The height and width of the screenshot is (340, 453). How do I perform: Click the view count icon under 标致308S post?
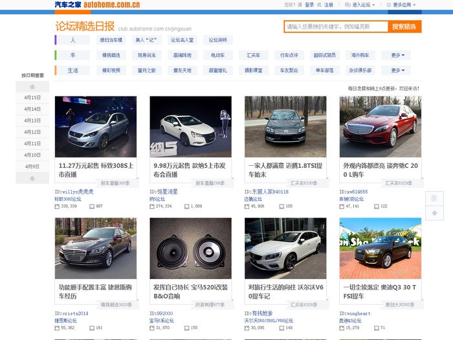(57, 206)
